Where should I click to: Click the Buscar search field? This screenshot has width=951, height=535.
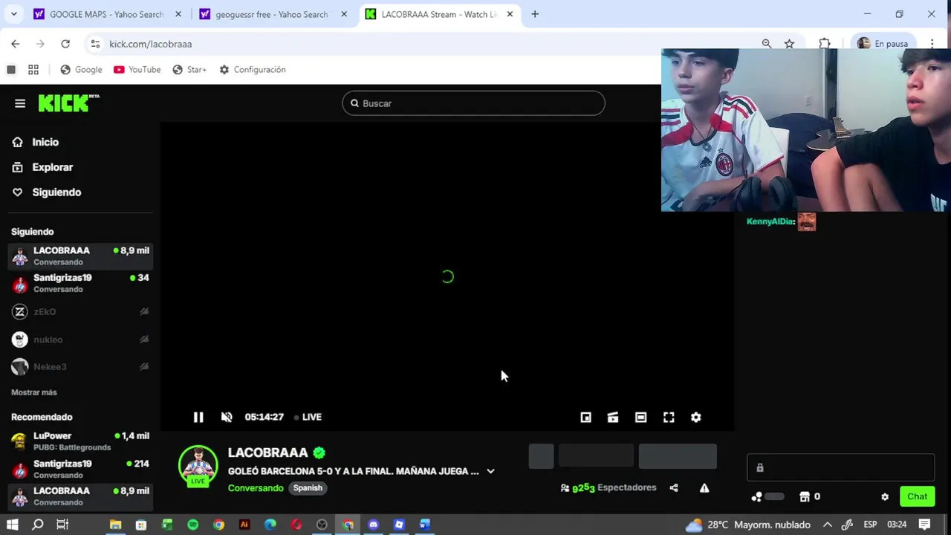[x=473, y=103]
